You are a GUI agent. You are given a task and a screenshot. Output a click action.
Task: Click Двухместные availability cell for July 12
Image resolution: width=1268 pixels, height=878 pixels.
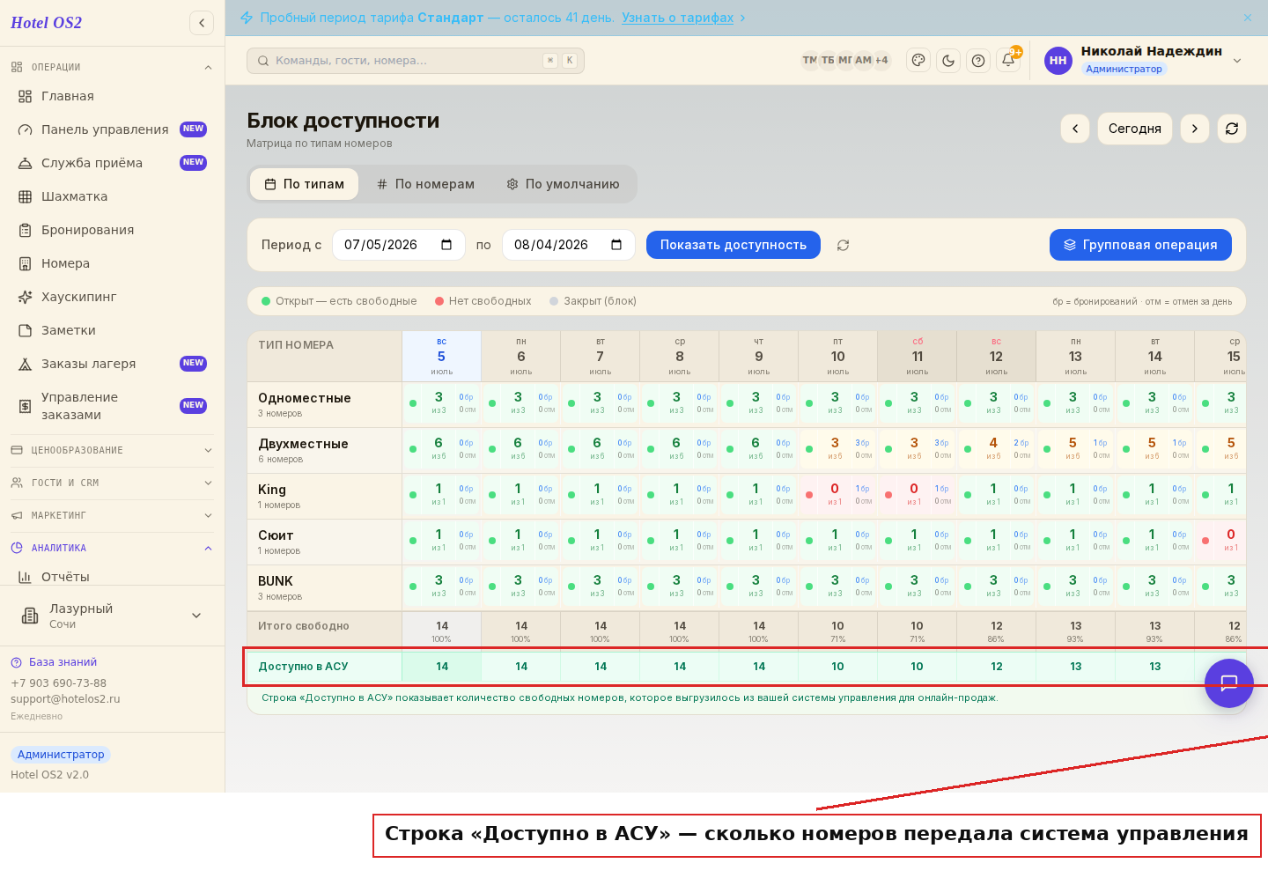[997, 450]
